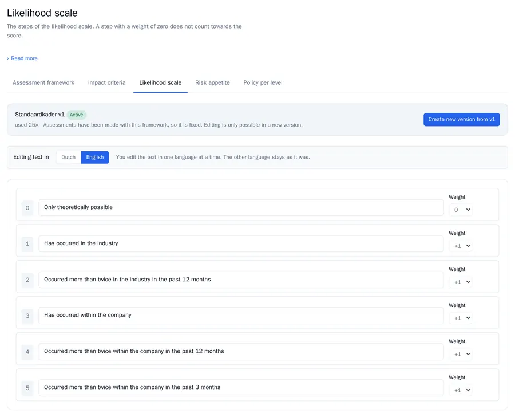Open the Assessment framework tab
The image size is (515, 417).
(43, 82)
